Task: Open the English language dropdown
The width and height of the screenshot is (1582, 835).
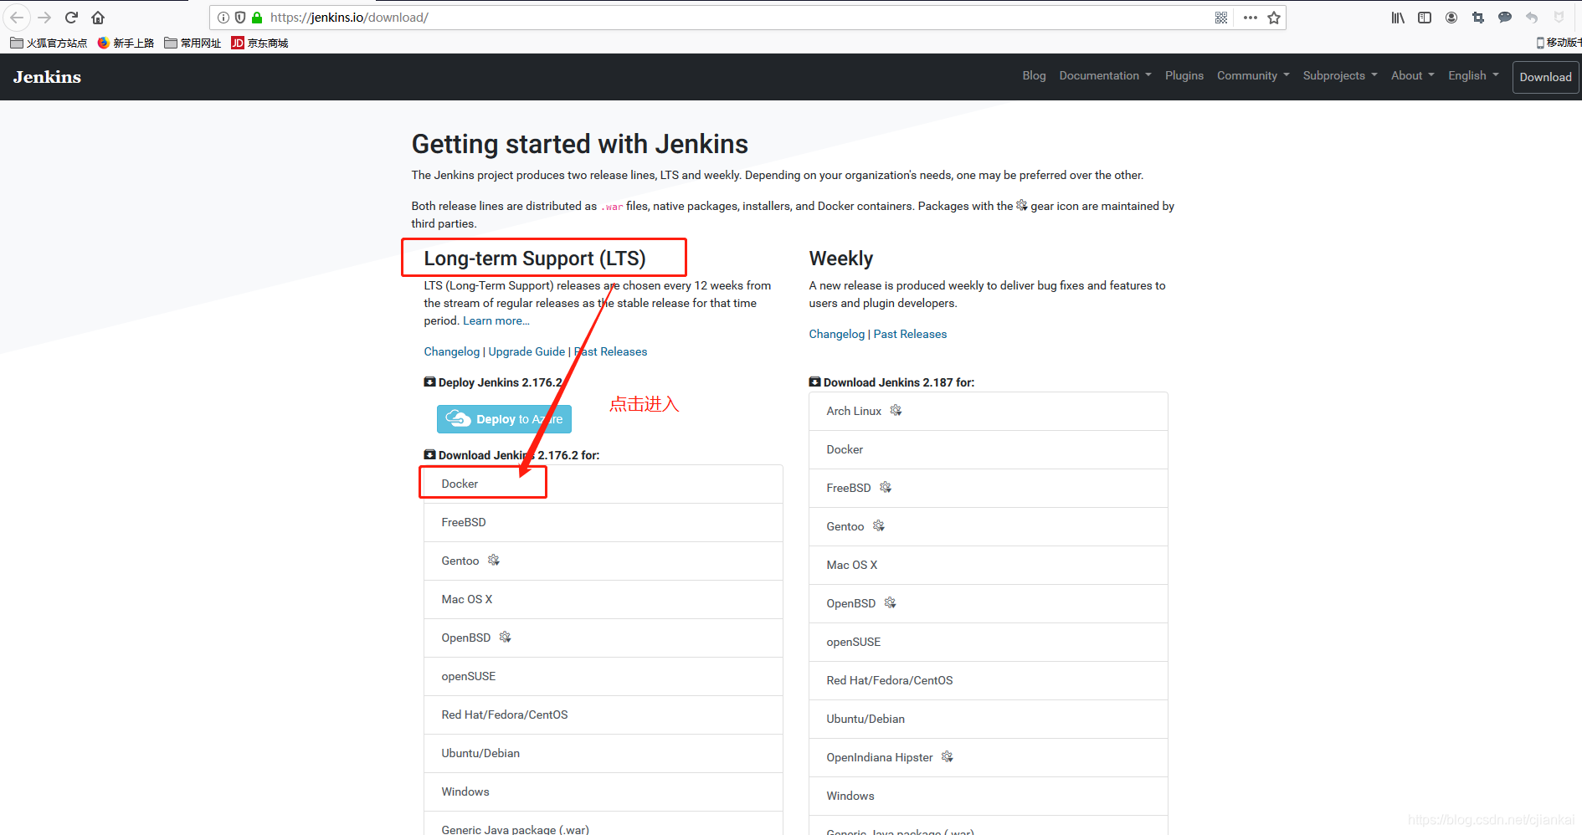Action: tap(1473, 75)
